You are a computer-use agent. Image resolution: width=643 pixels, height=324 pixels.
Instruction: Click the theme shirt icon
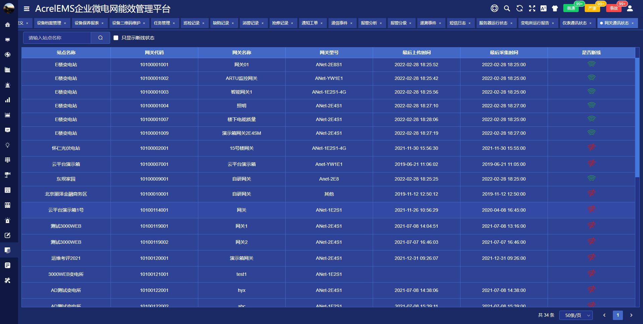click(555, 8)
